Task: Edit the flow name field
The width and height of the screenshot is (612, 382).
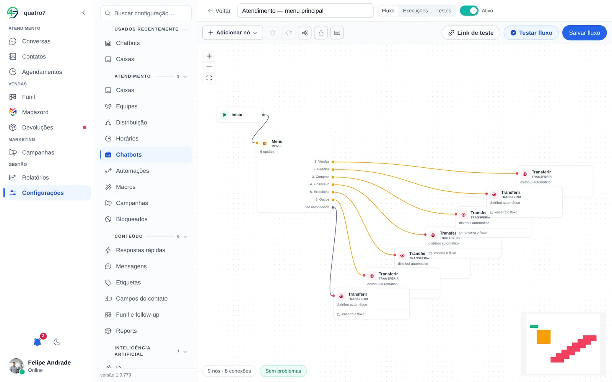Action: 305,11
